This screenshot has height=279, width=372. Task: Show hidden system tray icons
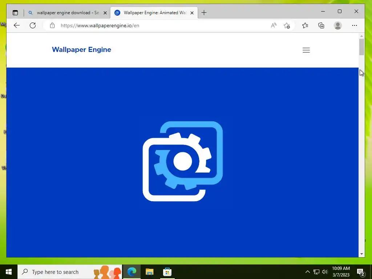(x=307, y=272)
